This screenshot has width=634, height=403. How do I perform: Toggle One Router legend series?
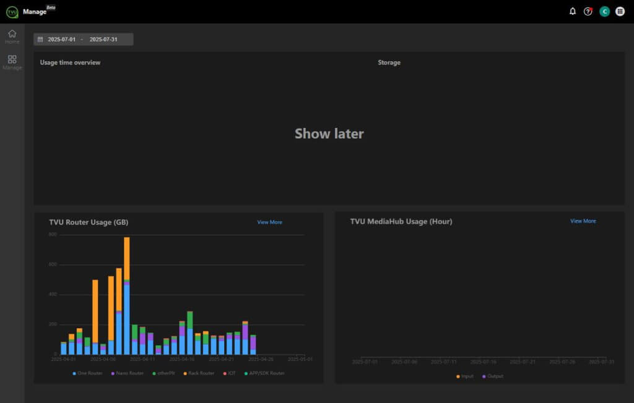pyautogui.click(x=87, y=373)
